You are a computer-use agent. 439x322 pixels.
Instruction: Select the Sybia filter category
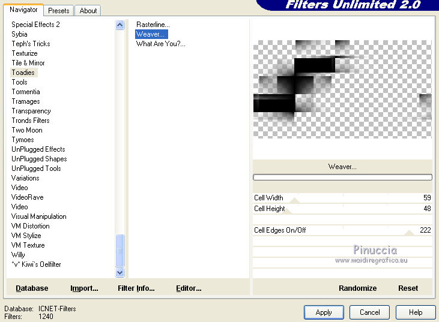pos(19,34)
